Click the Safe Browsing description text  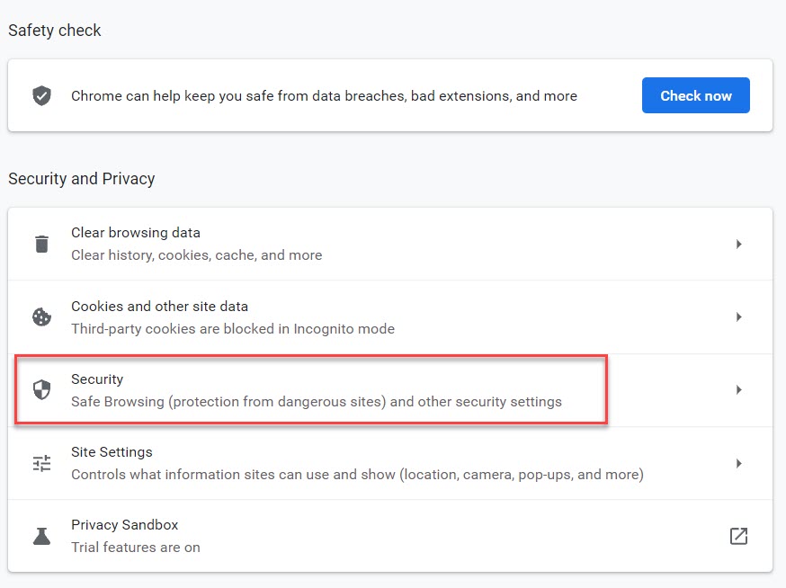point(317,402)
